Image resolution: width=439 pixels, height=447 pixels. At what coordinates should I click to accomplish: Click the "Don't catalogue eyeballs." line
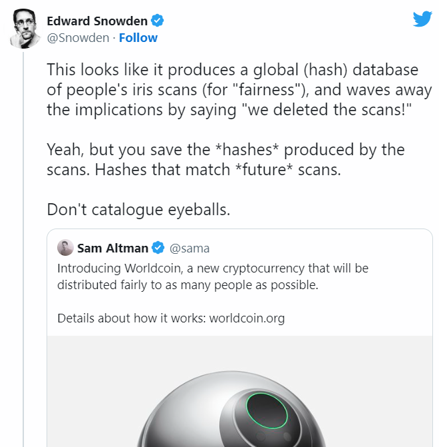[x=138, y=209]
